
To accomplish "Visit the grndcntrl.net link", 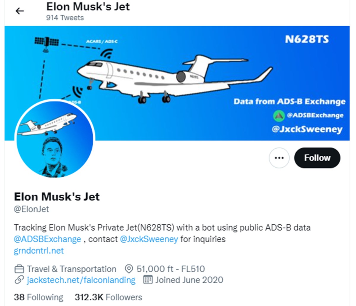I will [39, 251].
